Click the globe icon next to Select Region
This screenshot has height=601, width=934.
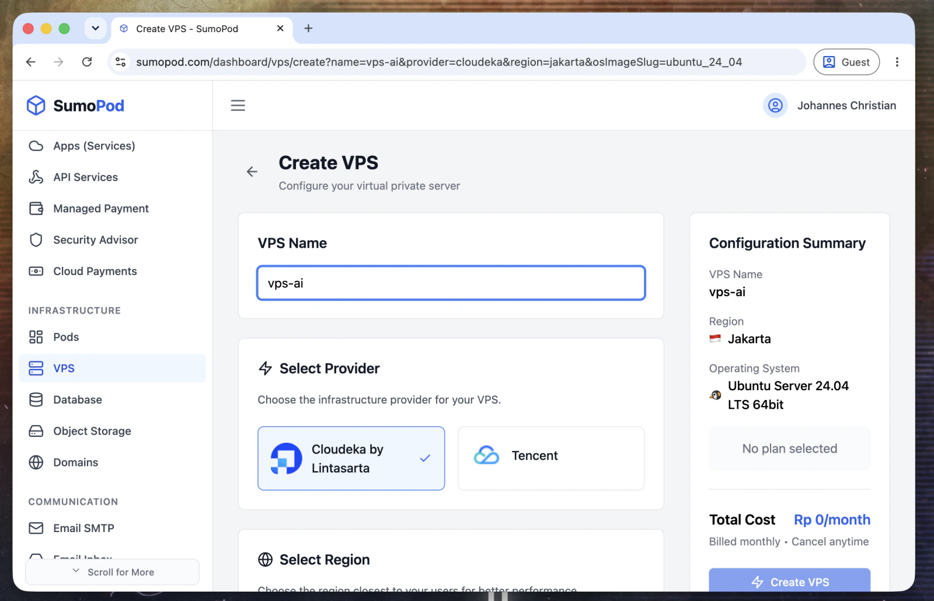(x=266, y=560)
